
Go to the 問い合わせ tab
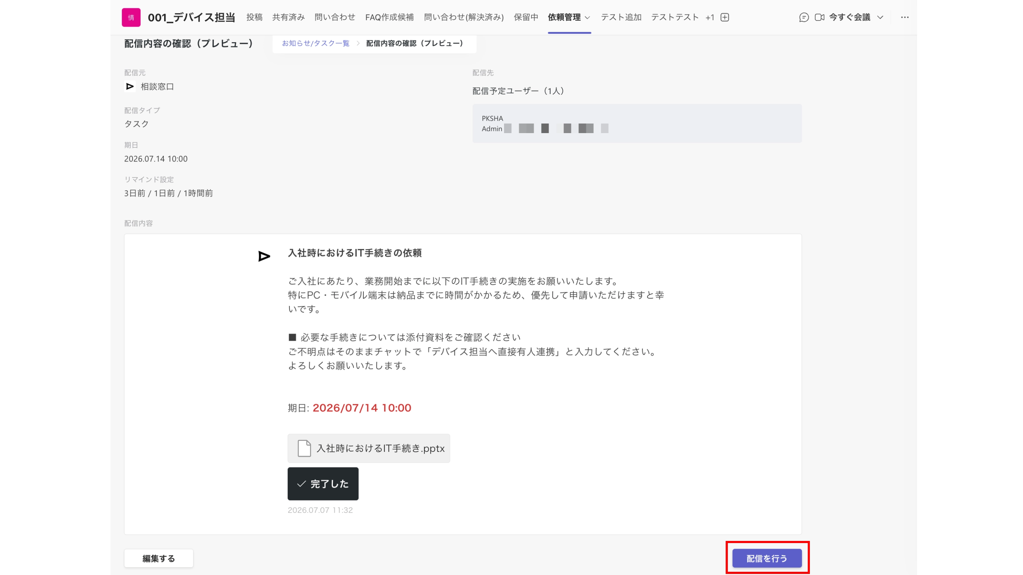[x=335, y=17]
